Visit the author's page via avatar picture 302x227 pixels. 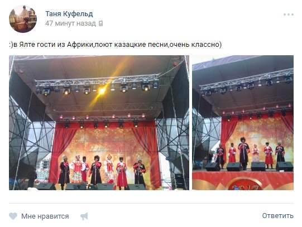tap(23, 19)
